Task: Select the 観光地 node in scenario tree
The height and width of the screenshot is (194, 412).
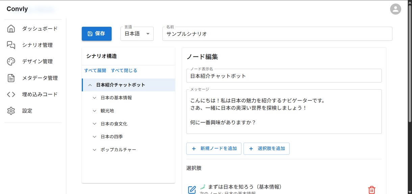Action: (107, 111)
